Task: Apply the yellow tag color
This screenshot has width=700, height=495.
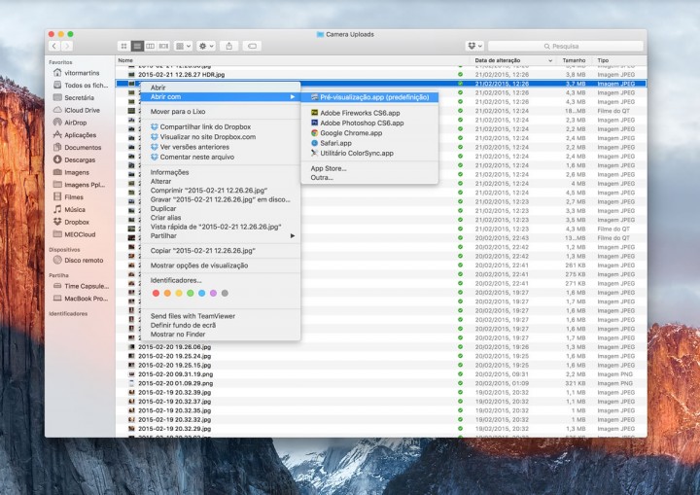Action: coord(179,293)
